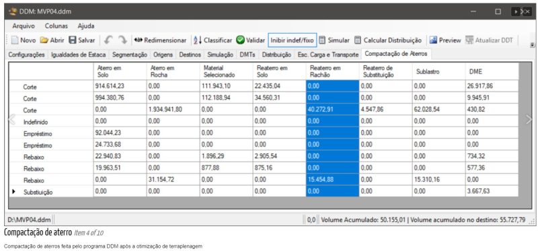This screenshot has height=251, width=538.
Task: Switch to the Simulação tab
Action: coord(221,55)
